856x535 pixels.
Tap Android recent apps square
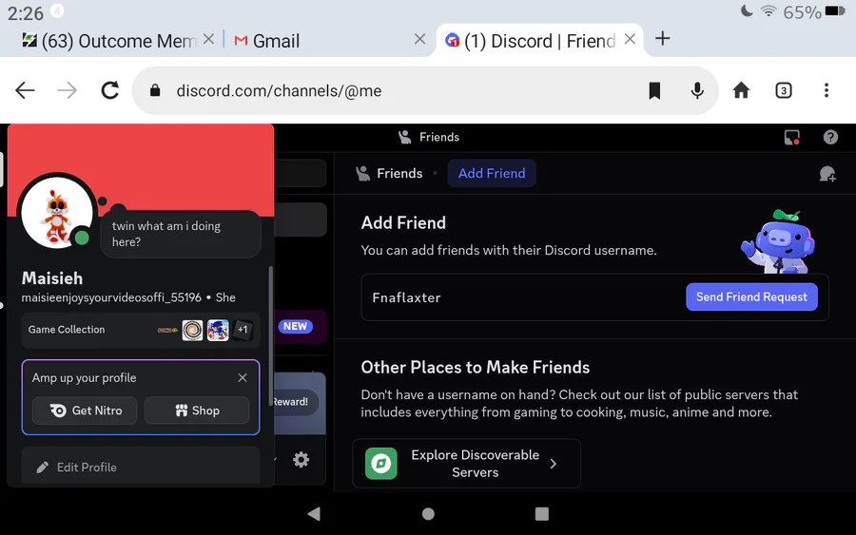tap(541, 514)
